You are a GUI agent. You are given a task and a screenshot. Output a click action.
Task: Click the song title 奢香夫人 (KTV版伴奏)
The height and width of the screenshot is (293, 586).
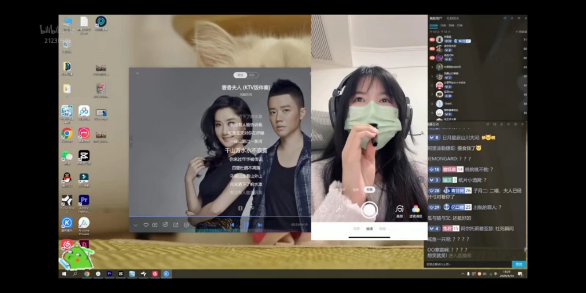point(246,88)
